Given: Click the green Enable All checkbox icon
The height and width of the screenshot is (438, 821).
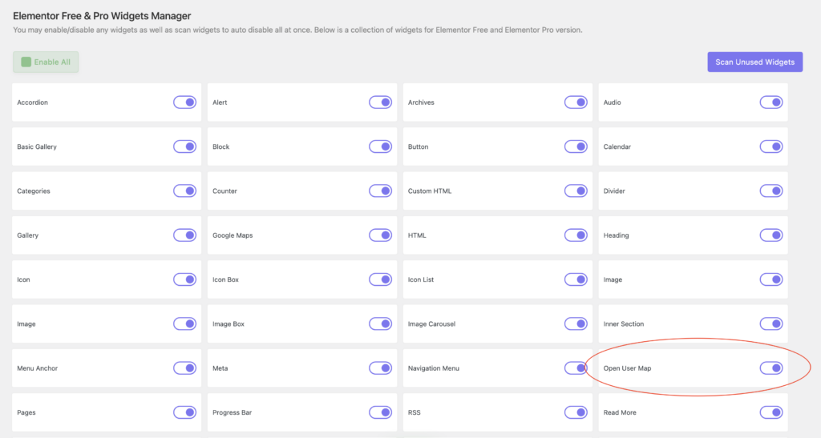Looking at the screenshot, I should 26,62.
